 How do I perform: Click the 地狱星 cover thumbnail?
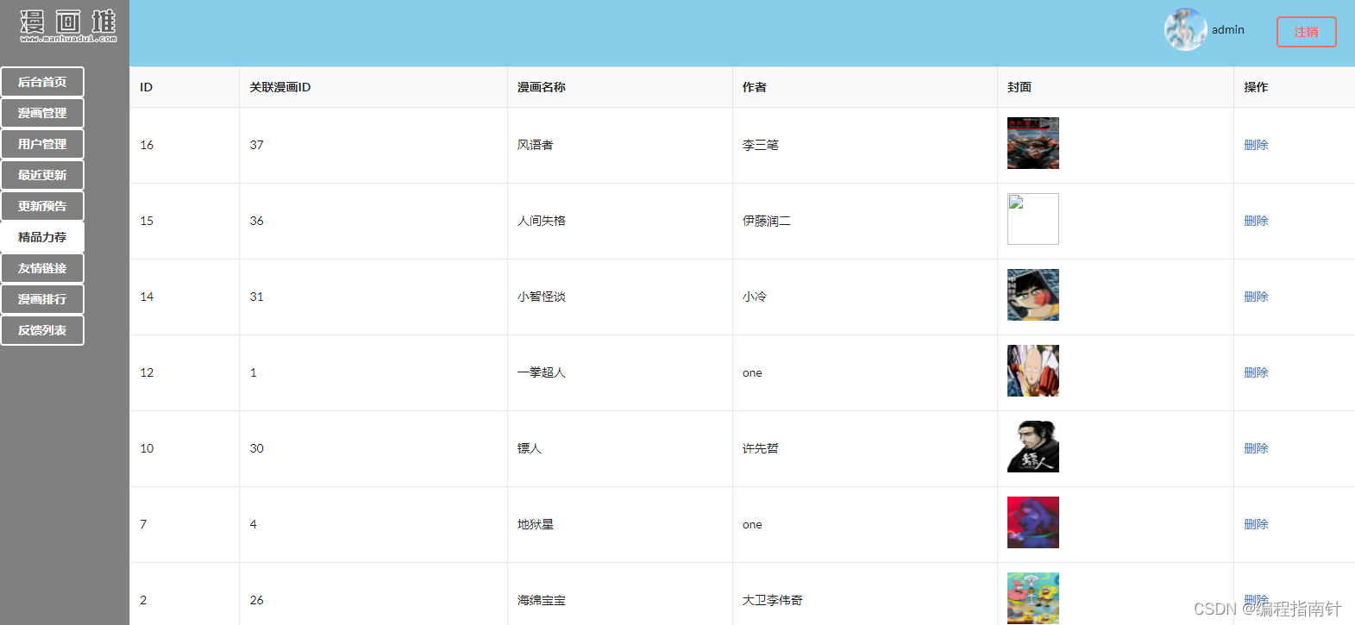click(1033, 522)
